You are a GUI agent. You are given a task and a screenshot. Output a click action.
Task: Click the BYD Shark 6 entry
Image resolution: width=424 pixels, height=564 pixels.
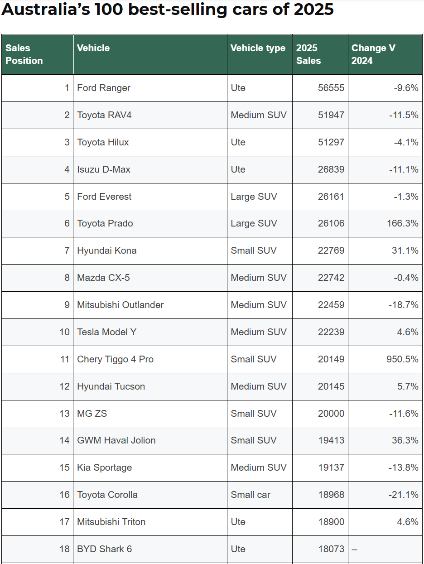[104, 549]
